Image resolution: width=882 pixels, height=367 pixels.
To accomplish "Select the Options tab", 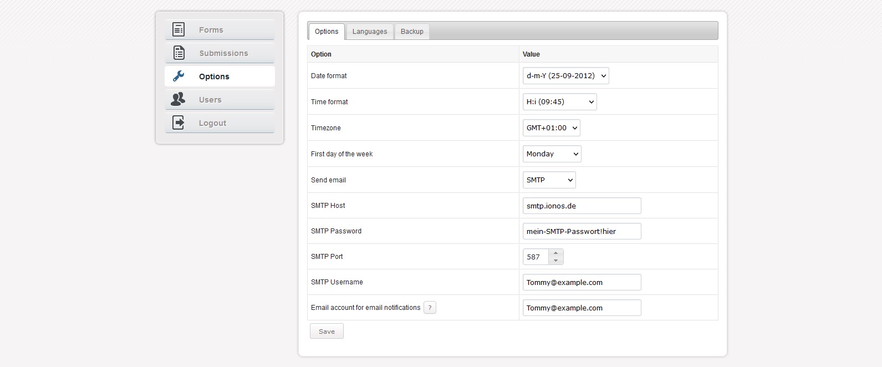I will tap(327, 32).
